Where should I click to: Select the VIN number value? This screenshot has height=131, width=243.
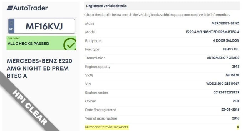223,84
